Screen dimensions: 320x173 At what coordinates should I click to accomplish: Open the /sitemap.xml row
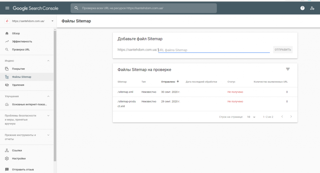[205, 92]
